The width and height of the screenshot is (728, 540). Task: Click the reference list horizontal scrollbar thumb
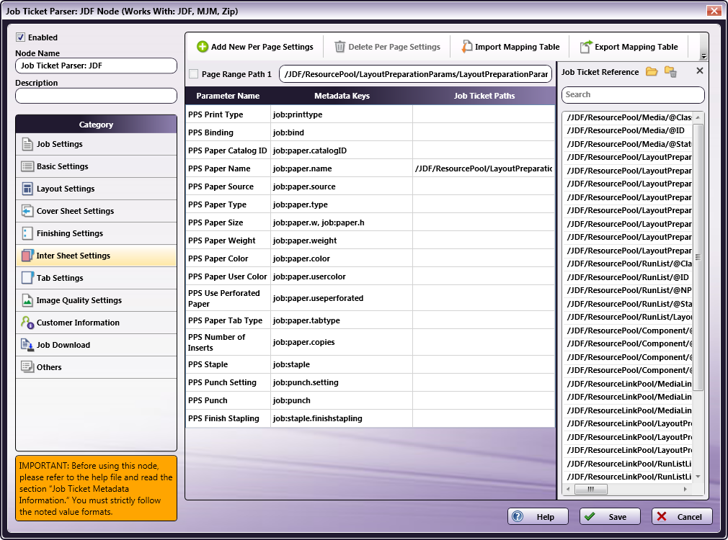[x=590, y=489]
